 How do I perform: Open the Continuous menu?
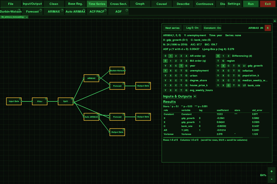point(204,4)
